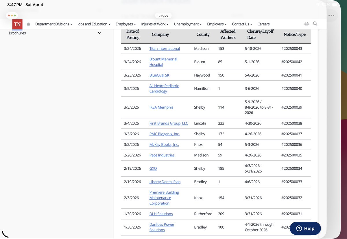The image size is (347, 239).
Task: Open Premiere Building Maintenance Corporation link
Action: coord(164,198)
